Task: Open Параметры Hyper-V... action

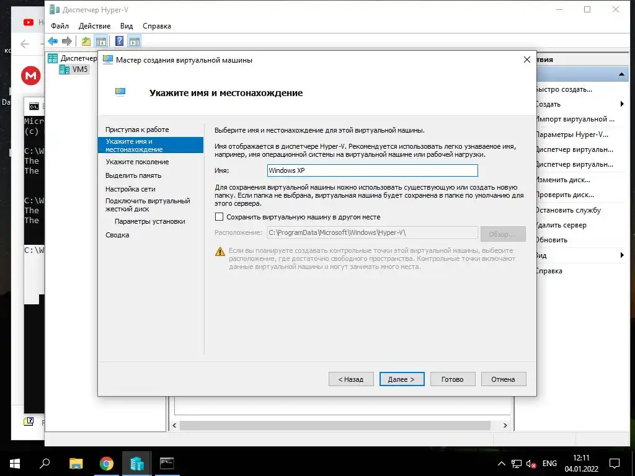Action: [x=572, y=134]
